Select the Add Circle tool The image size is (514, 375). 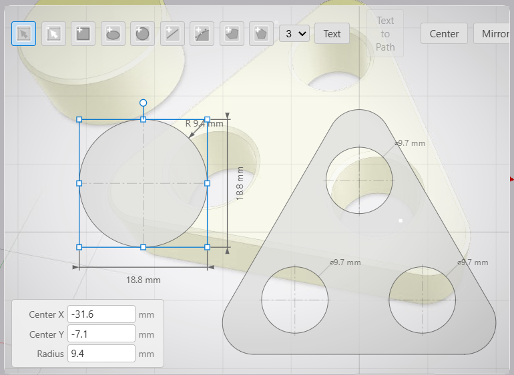click(x=142, y=34)
